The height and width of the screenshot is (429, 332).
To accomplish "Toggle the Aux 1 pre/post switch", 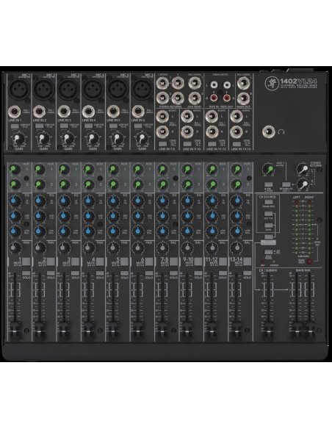I will click(269, 184).
